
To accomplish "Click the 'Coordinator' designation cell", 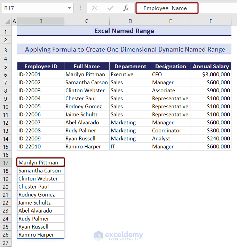I will coord(171,130).
